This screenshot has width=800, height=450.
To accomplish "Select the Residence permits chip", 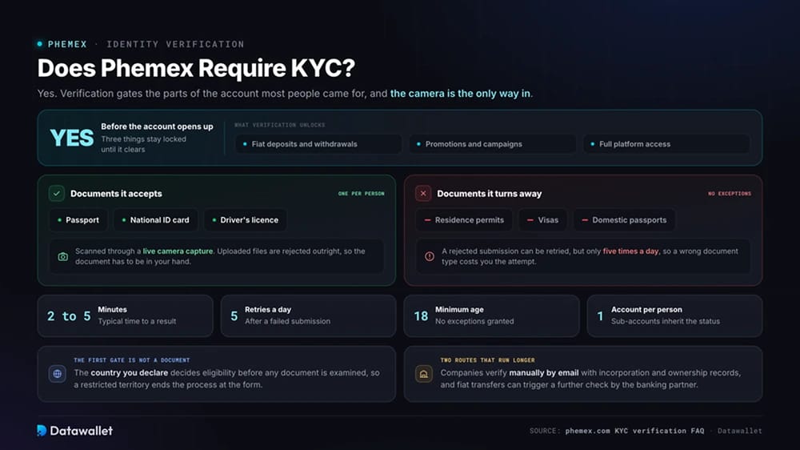I will click(464, 220).
